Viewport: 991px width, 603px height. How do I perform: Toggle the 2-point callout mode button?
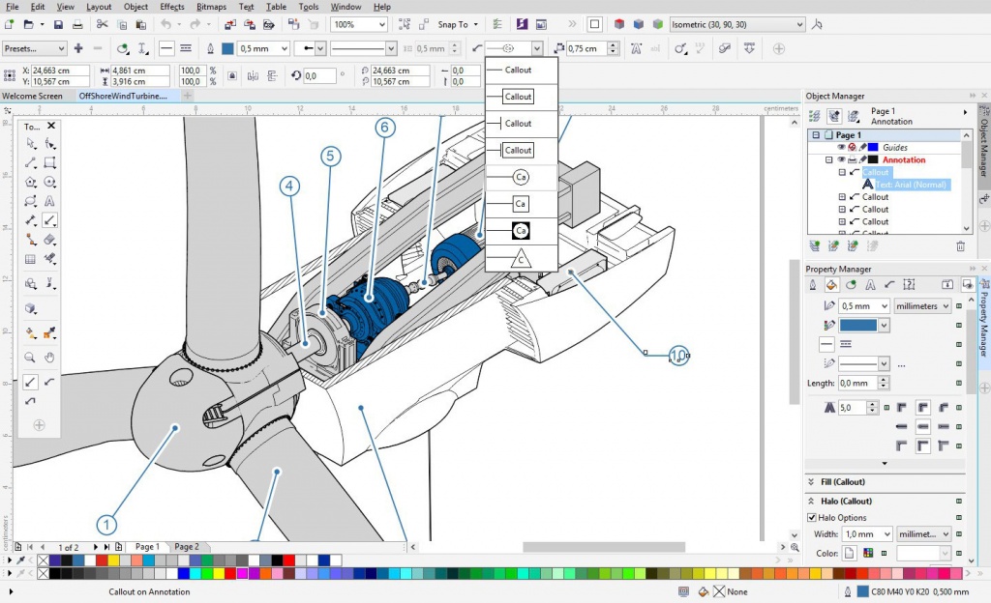(x=30, y=383)
